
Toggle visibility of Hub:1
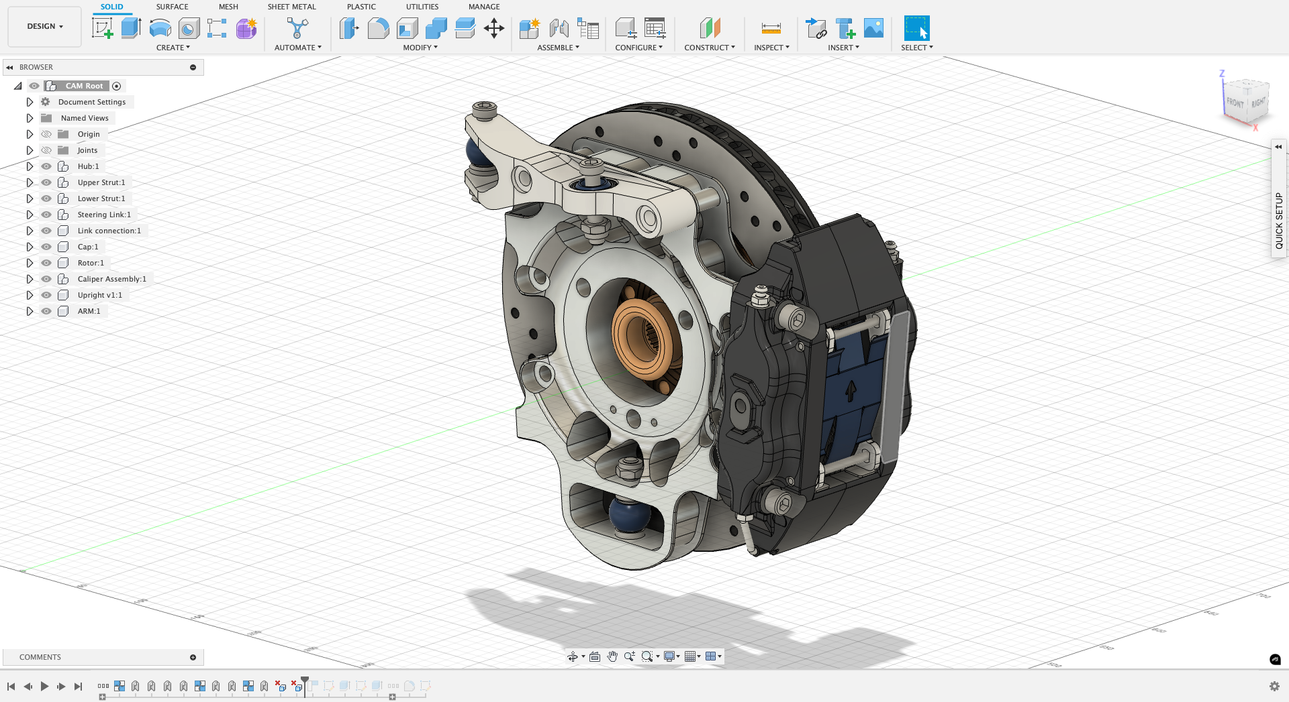(x=46, y=166)
